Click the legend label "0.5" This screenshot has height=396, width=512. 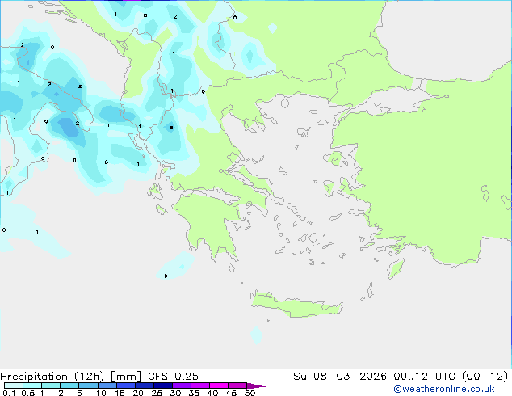28,393
